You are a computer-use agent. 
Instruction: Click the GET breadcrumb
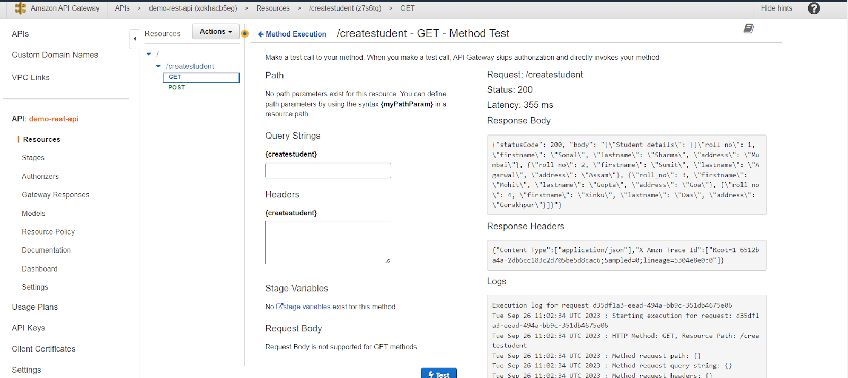[408, 8]
